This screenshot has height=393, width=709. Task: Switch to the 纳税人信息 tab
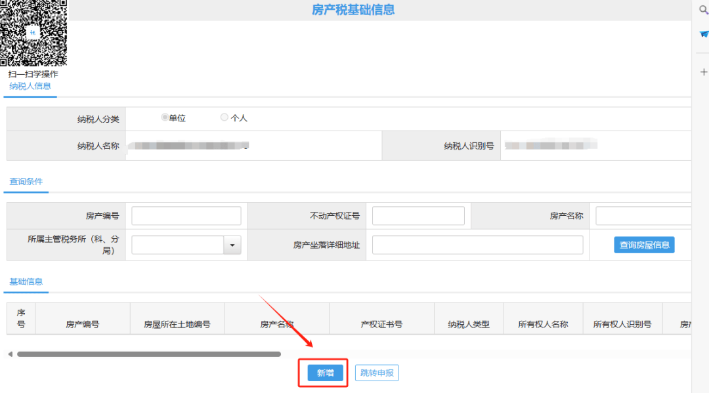click(30, 86)
